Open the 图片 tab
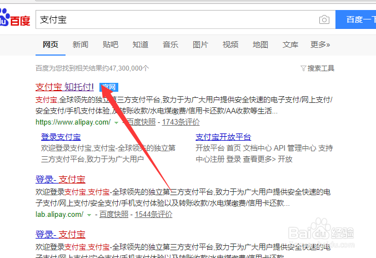This screenshot has width=376, height=258. [x=200, y=44]
